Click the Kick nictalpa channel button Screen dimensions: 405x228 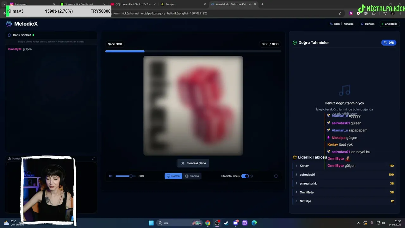(x=341, y=24)
